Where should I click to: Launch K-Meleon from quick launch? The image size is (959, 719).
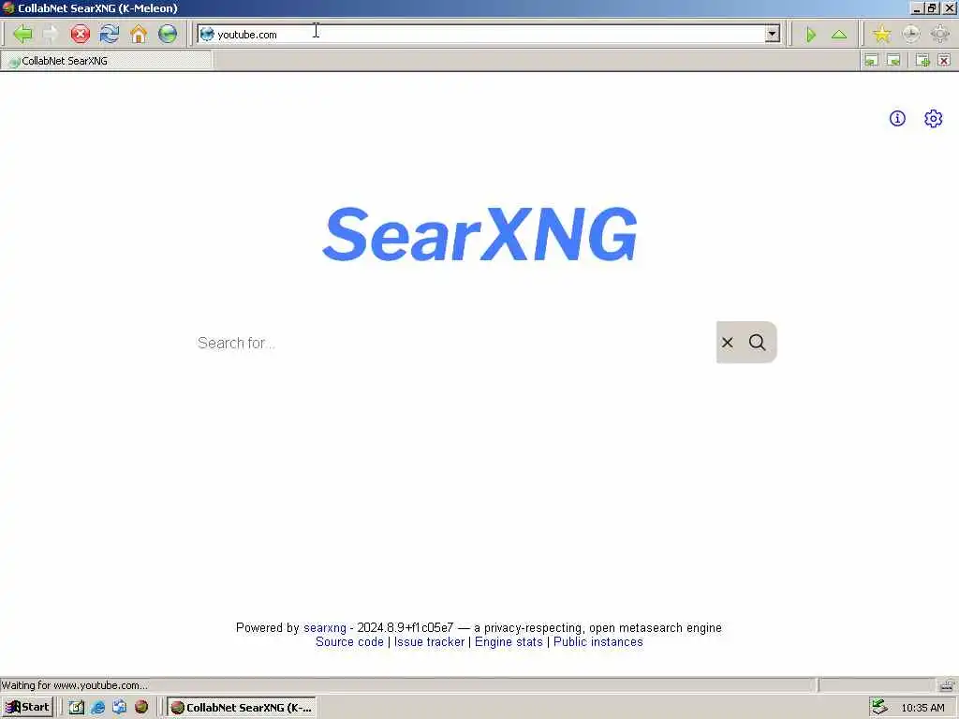tap(141, 708)
